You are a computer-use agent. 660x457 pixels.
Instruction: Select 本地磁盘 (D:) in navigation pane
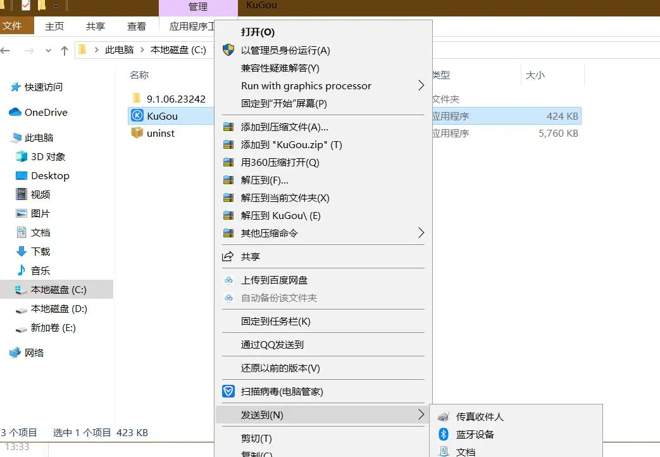pyautogui.click(x=59, y=309)
